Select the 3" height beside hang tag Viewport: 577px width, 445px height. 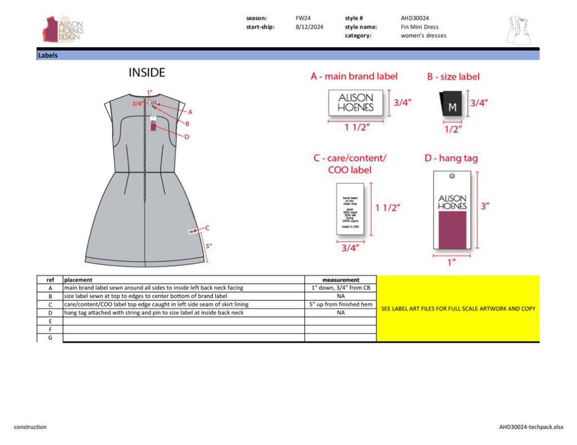tap(485, 206)
